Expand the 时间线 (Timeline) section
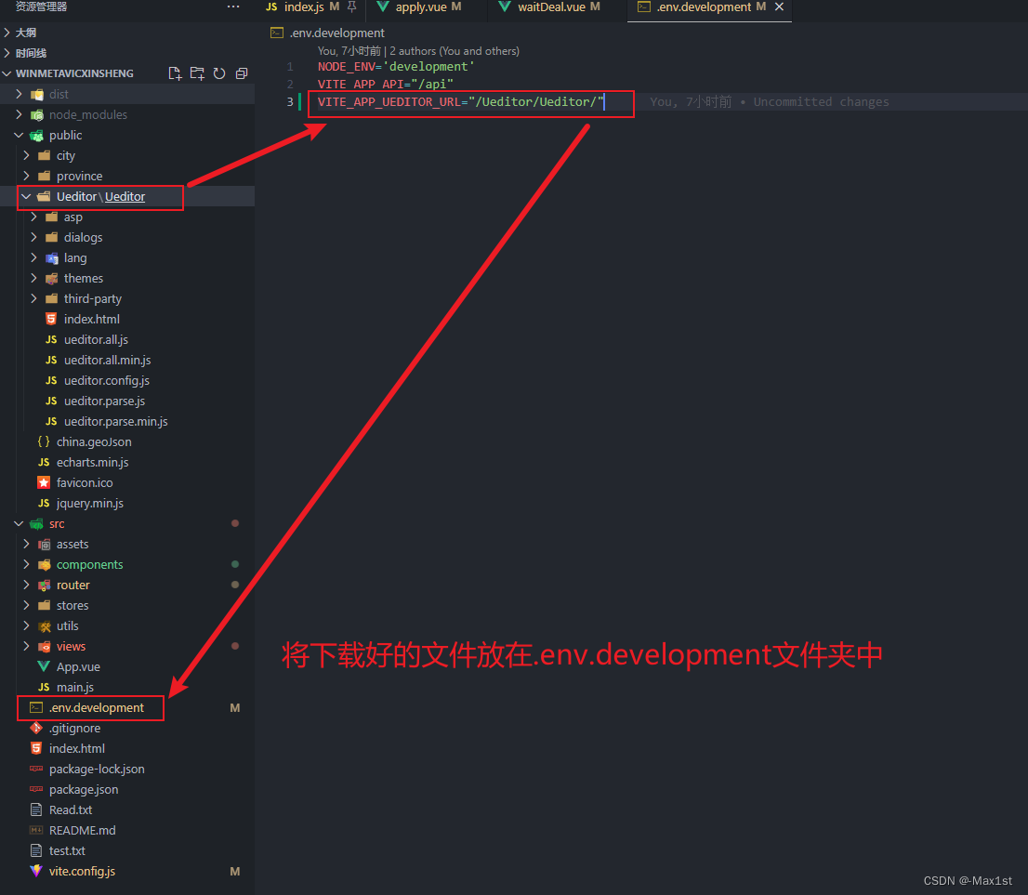The width and height of the screenshot is (1028, 895). point(30,52)
